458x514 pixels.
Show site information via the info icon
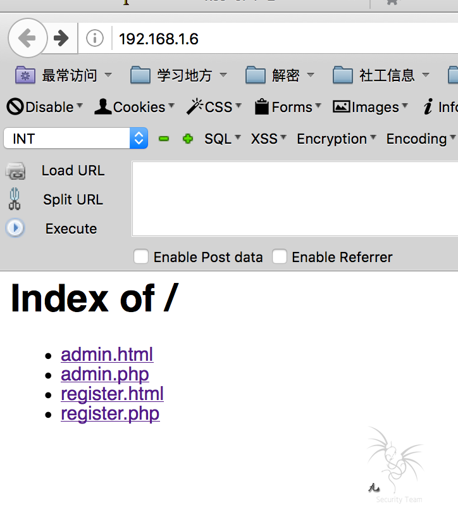coord(95,38)
